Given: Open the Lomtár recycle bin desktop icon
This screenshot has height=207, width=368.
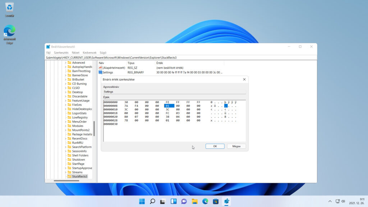Looking at the screenshot, I should tap(9, 9).
